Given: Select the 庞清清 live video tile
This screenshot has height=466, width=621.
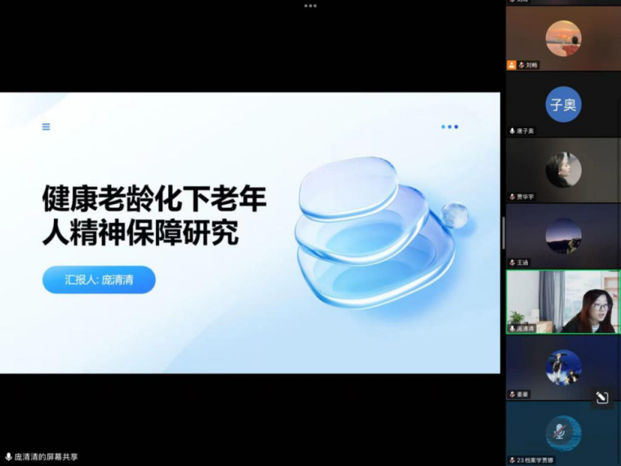Looking at the screenshot, I should (x=563, y=302).
